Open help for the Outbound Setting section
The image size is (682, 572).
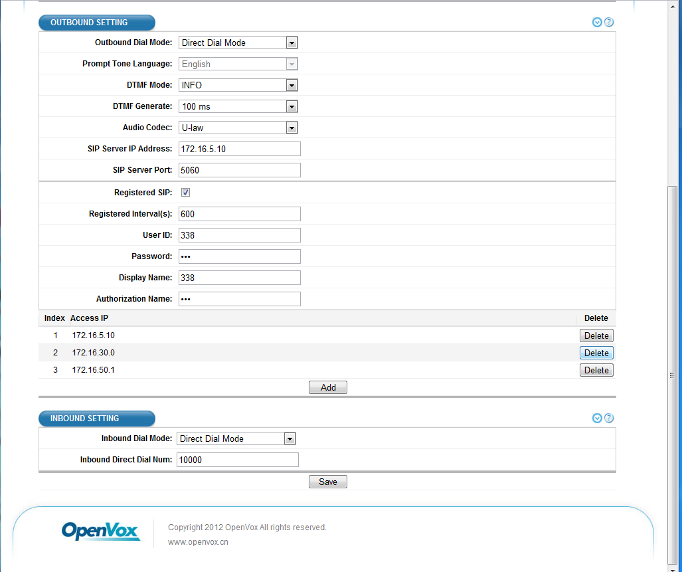click(609, 23)
